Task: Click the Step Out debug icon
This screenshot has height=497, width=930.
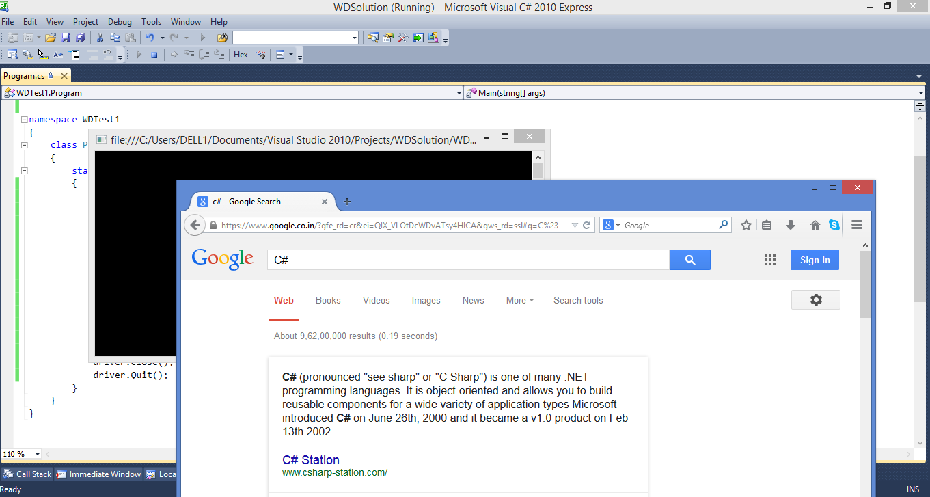Action: [219, 55]
